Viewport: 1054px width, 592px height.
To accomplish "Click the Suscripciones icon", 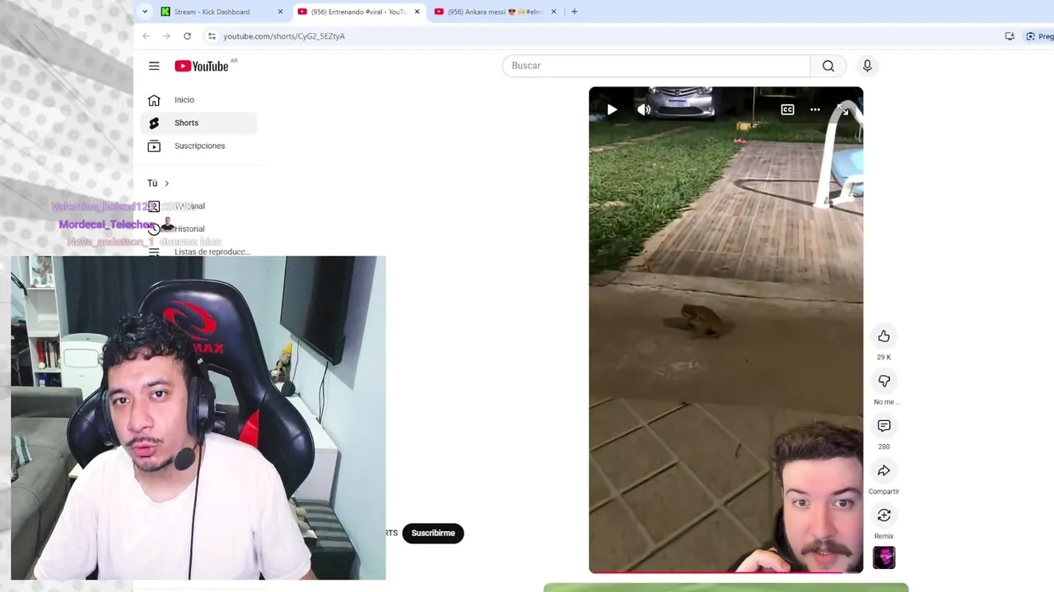I will point(154,146).
